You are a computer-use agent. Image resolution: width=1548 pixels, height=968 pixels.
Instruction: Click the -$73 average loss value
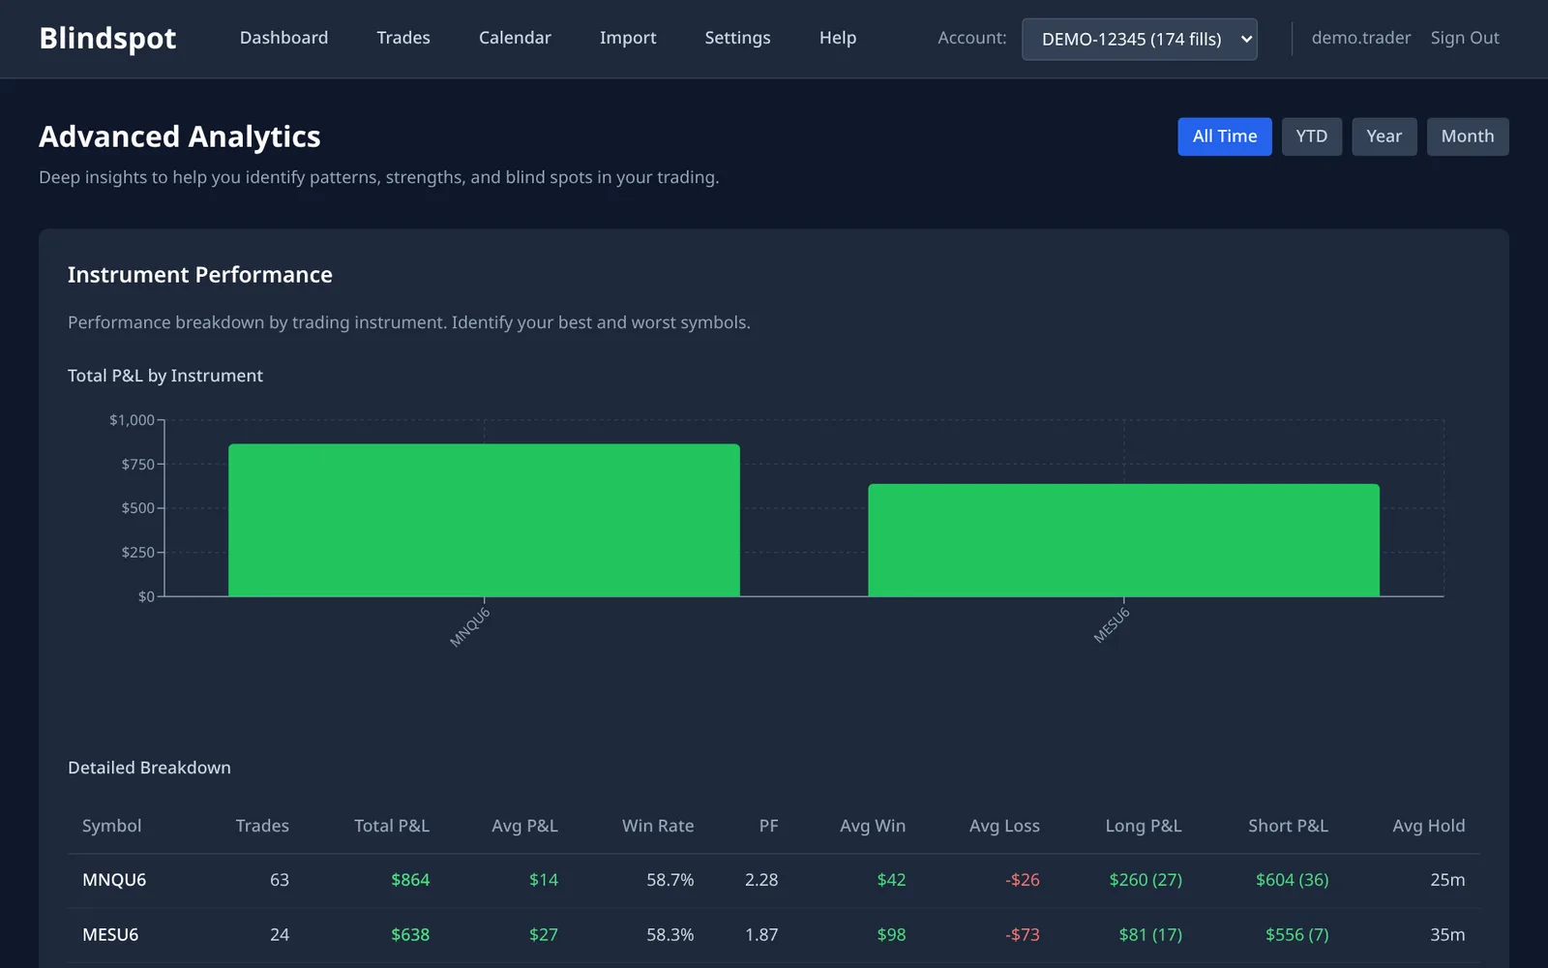[1023, 935]
